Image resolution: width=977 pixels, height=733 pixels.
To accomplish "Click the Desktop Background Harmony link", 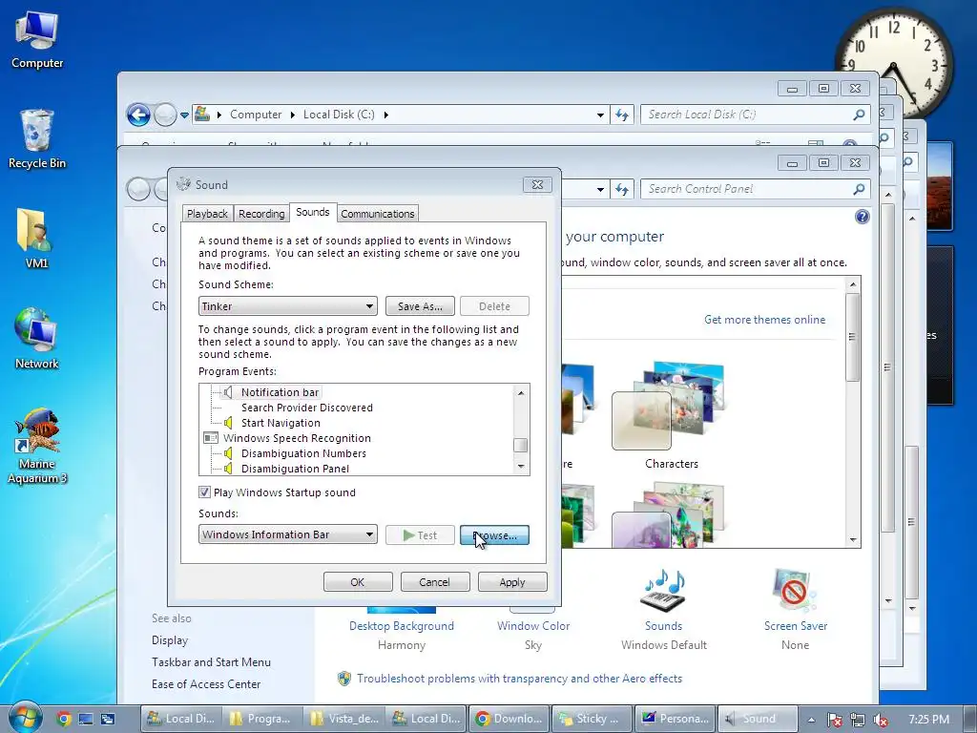I will pos(402,626).
